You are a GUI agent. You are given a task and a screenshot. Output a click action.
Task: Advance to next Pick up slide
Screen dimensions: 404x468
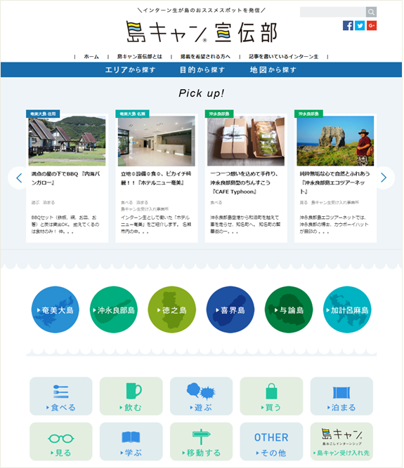point(384,178)
